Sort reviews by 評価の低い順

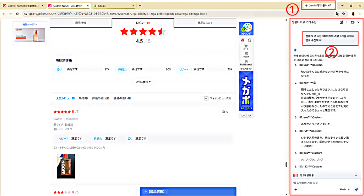pos(122,98)
